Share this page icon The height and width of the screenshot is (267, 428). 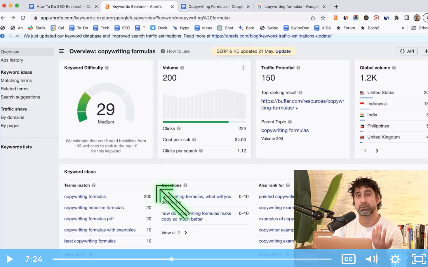coord(313,18)
